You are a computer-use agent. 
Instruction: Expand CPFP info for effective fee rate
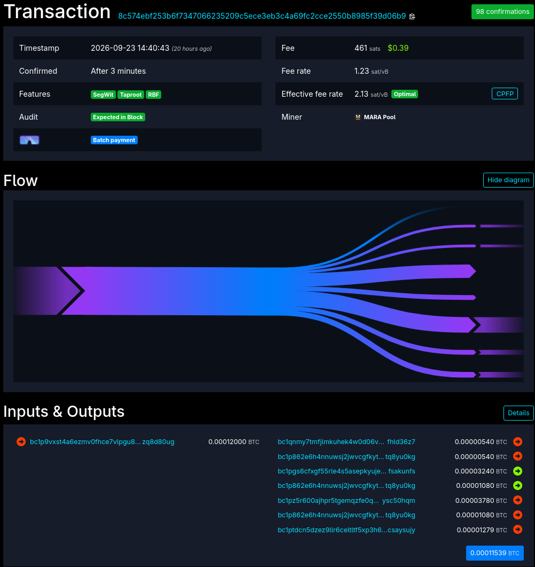505,94
